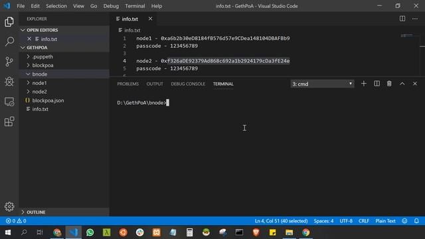Open the Debug menu
Image resolution: width=425 pixels, height=239 pixels.
(111, 6)
